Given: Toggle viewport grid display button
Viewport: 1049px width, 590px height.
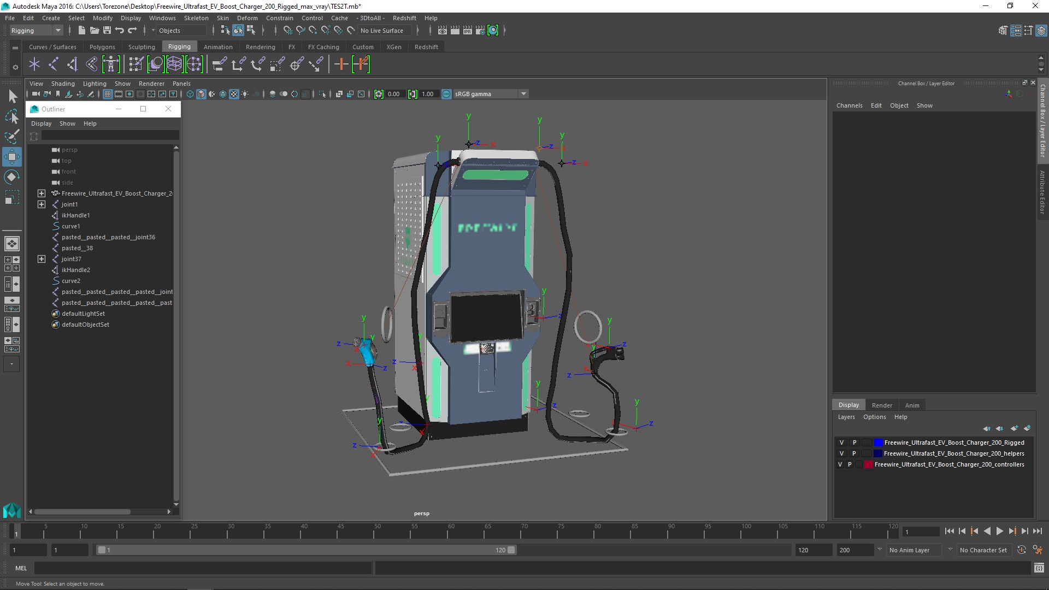Looking at the screenshot, I should 108,94.
